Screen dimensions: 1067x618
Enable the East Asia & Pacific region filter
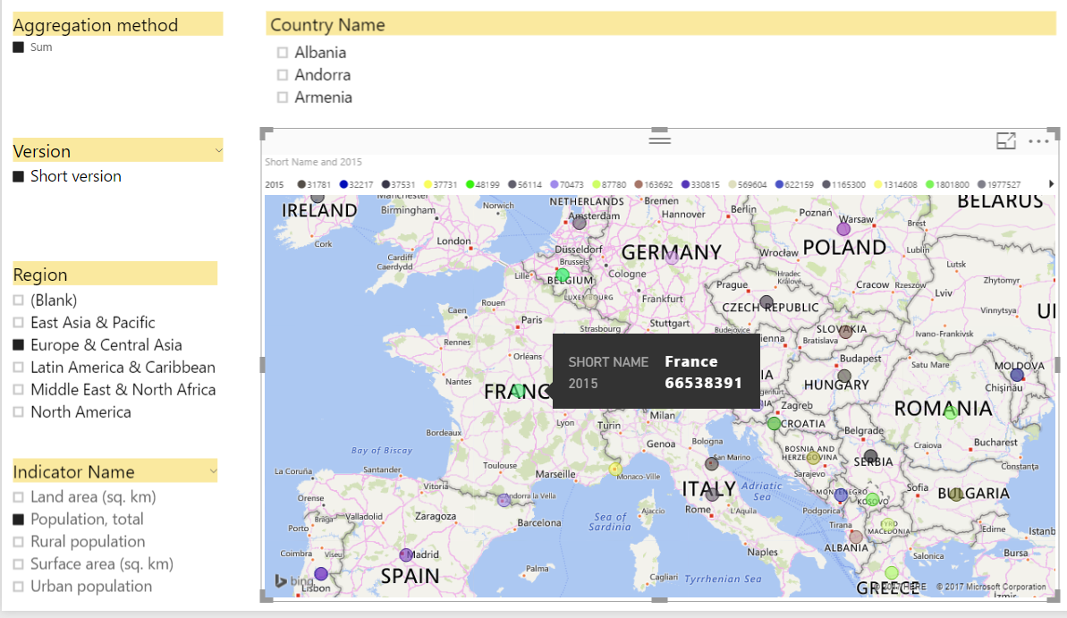coord(19,323)
